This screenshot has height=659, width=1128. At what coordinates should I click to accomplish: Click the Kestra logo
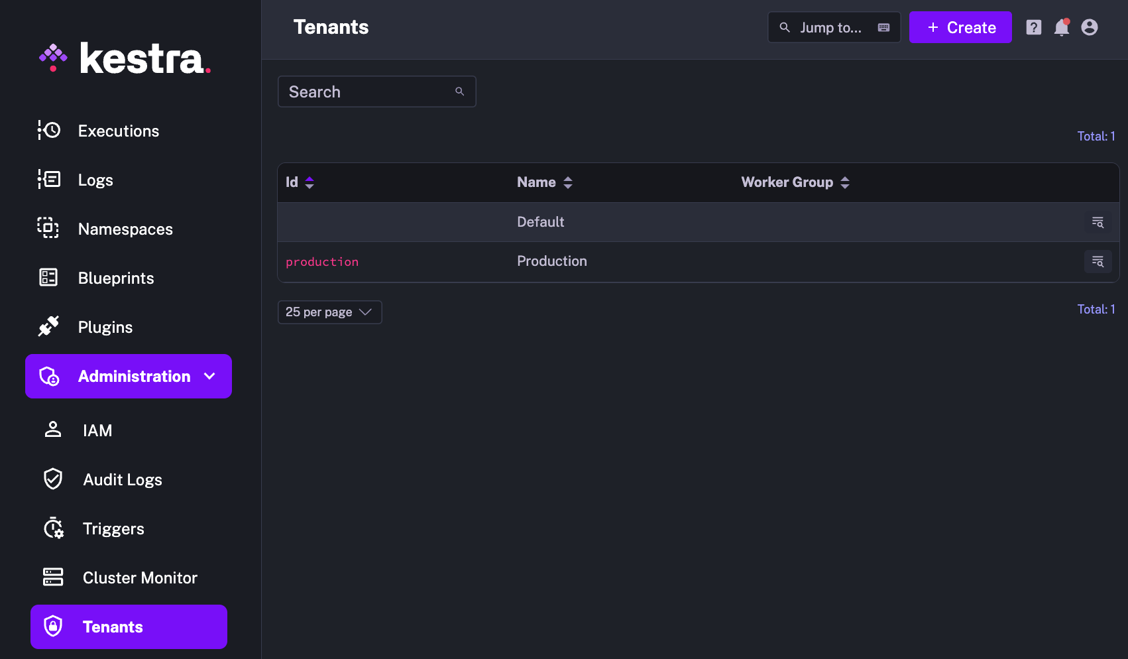click(x=125, y=59)
